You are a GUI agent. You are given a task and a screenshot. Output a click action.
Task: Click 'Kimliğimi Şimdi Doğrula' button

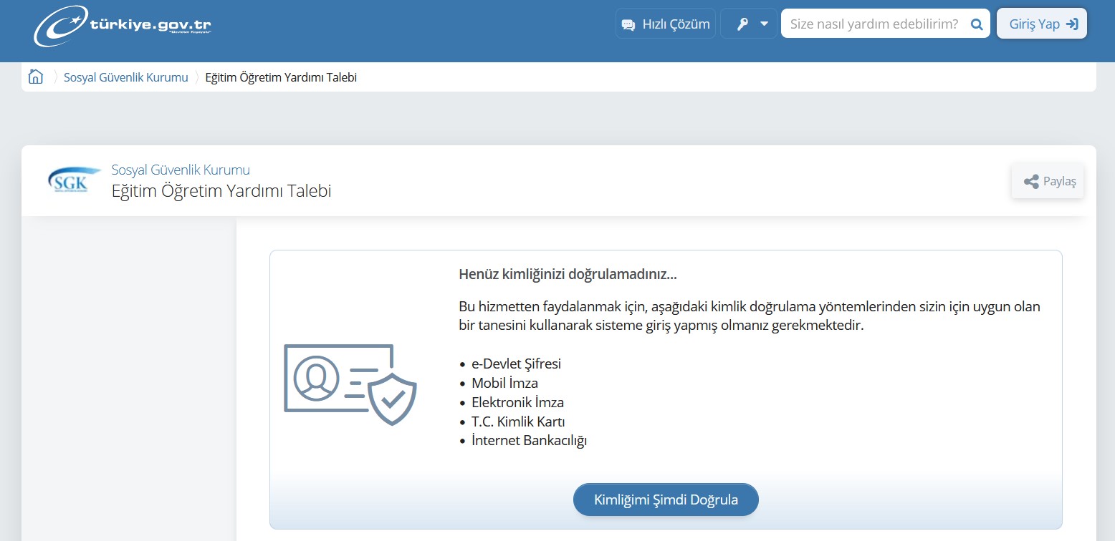(666, 499)
